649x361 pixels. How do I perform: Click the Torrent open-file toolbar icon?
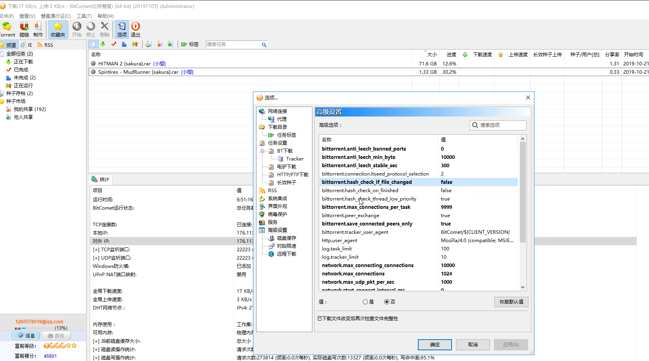pyautogui.click(x=7, y=30)
